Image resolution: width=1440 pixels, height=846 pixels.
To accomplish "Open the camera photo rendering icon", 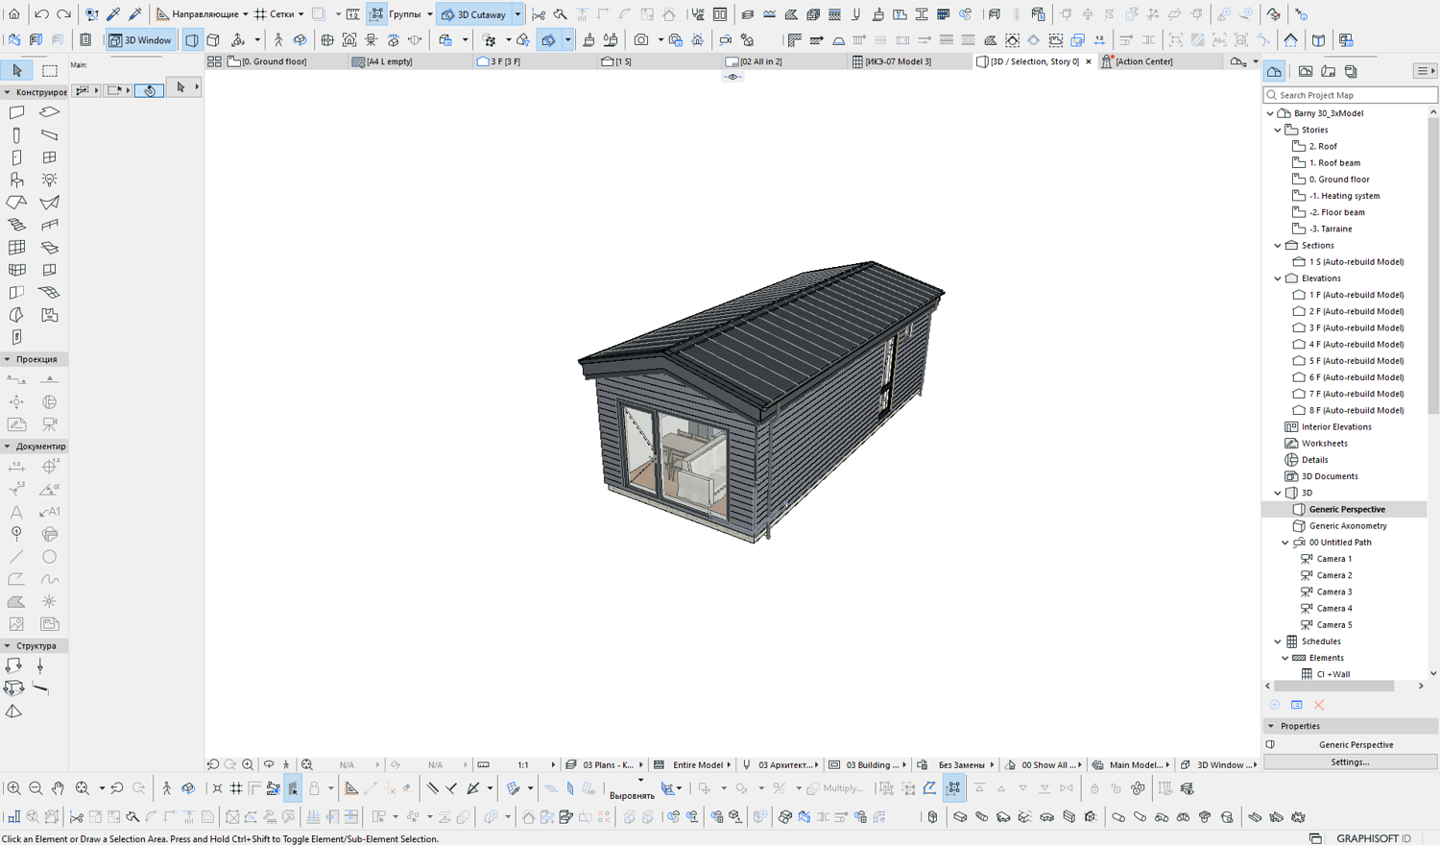I will coord(640,40).
